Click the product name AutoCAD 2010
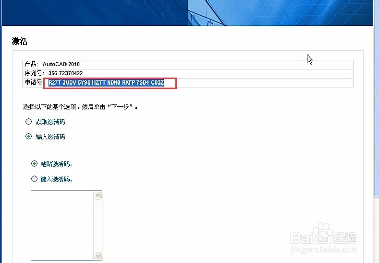The width and height of the screenshot is (379, 263). click(61, 64)
